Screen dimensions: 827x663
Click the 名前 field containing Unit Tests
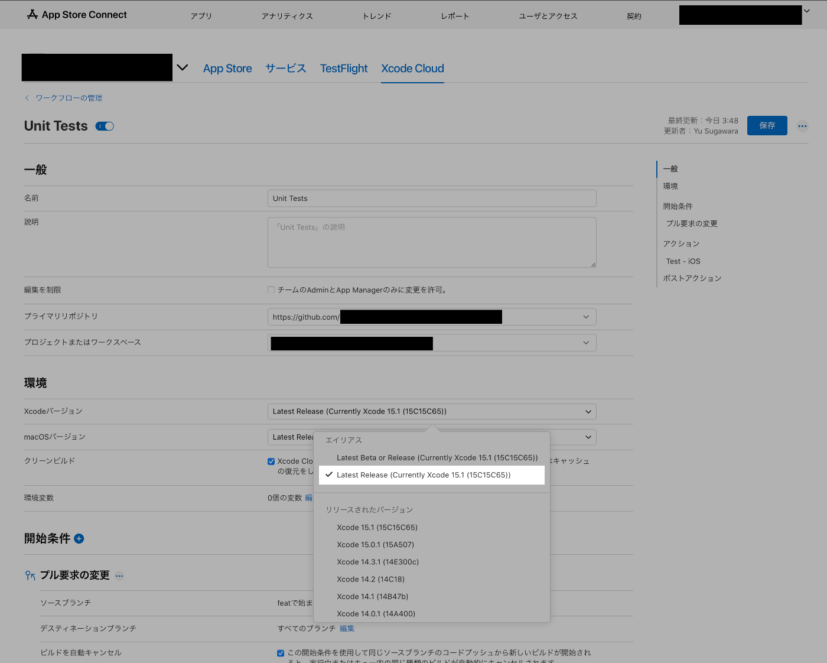click(432, 199)
